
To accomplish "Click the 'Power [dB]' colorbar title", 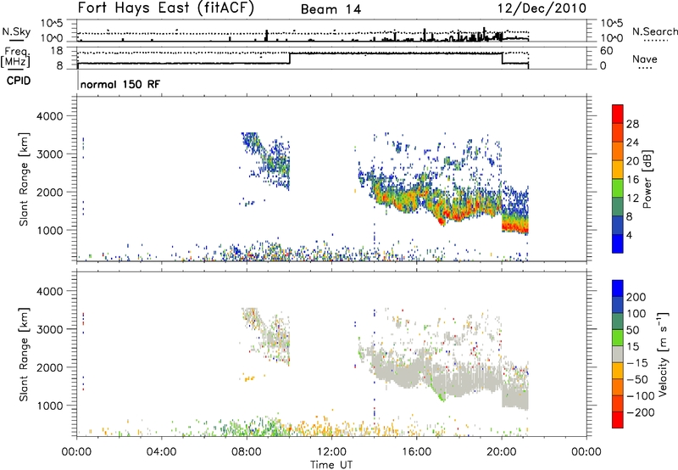I will tap(647, 179).
